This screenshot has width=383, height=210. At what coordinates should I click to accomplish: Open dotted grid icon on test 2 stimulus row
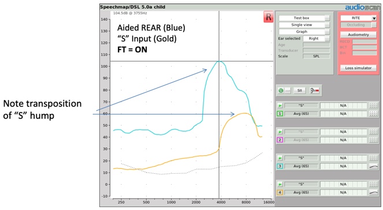(374, 132)
